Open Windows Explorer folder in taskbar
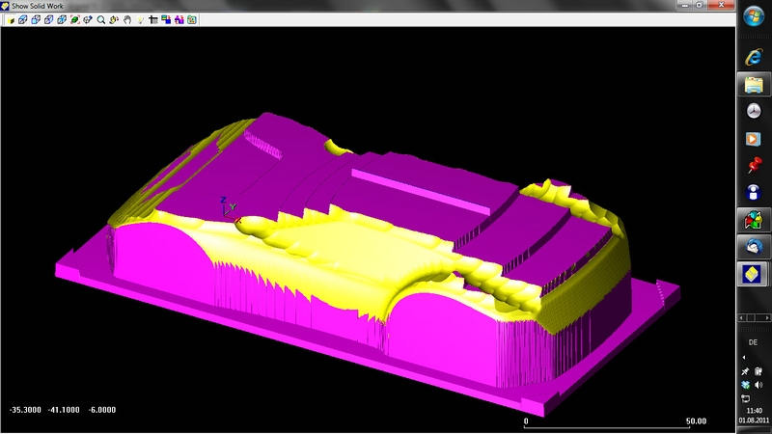Image resolution: width=772 pixels, height=434 pixels. click(x=754, y=84)
